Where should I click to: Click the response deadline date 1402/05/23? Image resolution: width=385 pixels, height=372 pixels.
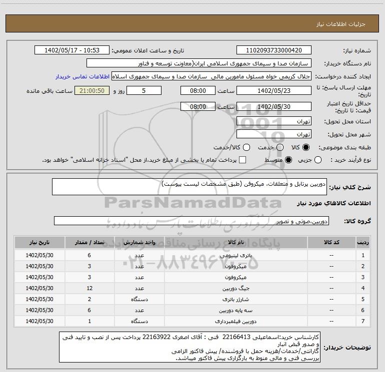pyautogui.click(x=274, y=90)
